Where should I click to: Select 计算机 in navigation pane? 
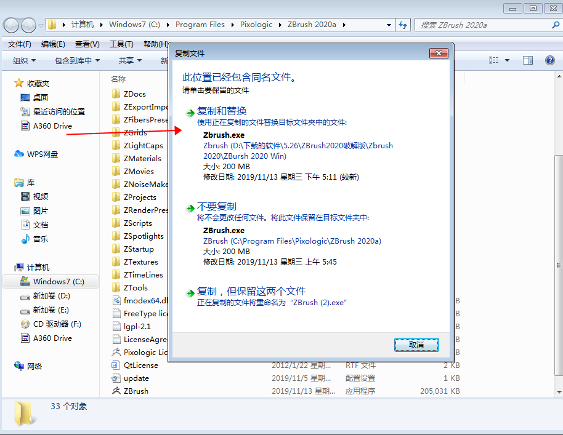coord(38,267)
